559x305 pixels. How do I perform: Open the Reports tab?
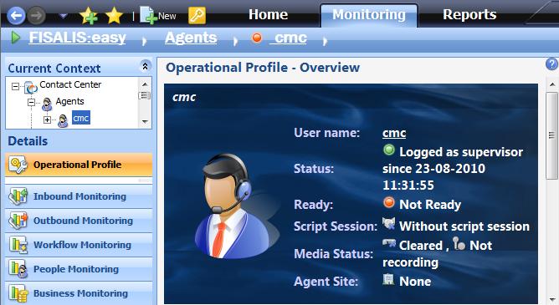(x=469, y=14)
